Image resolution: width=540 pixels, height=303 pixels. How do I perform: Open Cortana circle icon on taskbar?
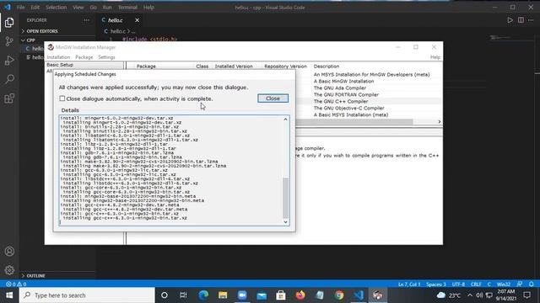[165, 295]
